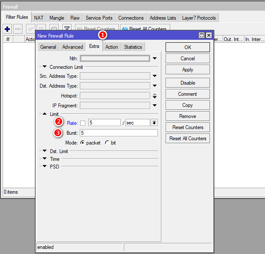Screen dimensions: 265x254
Task: Close the New Firewall Rule dialog
Action: pyautogui.click(x=209, y=35)
